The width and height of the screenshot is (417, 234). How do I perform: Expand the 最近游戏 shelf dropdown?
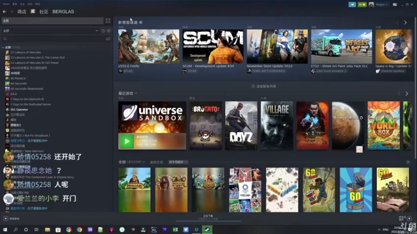tap(136, 94)
